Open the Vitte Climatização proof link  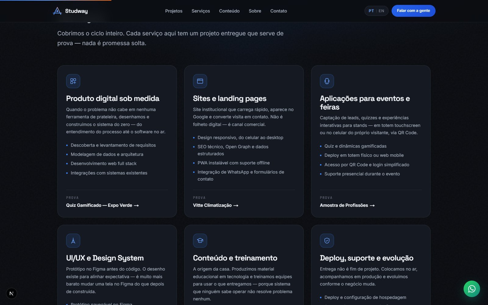pyautogui.click(x=216, y=205)
